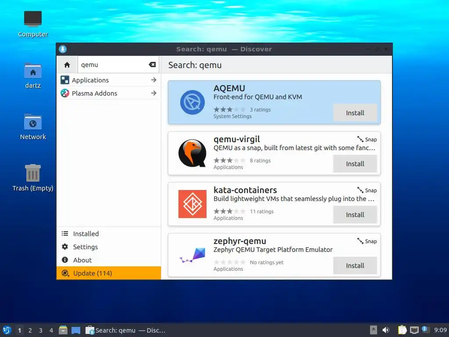
Task: Click kata-containers star rating
Action: click(230, 212)
